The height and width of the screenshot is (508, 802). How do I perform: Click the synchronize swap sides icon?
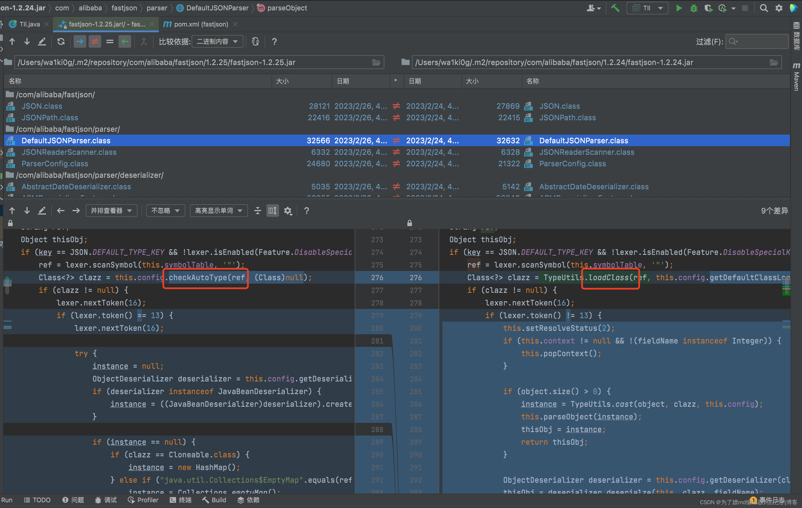click(255, 42)
